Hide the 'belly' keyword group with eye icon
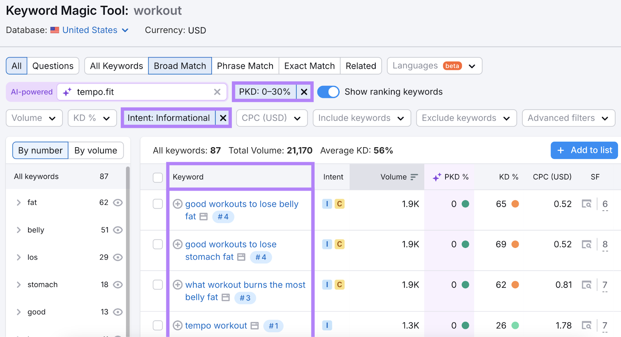The width and height of the screenshot is (621, 337). point(118,230)
